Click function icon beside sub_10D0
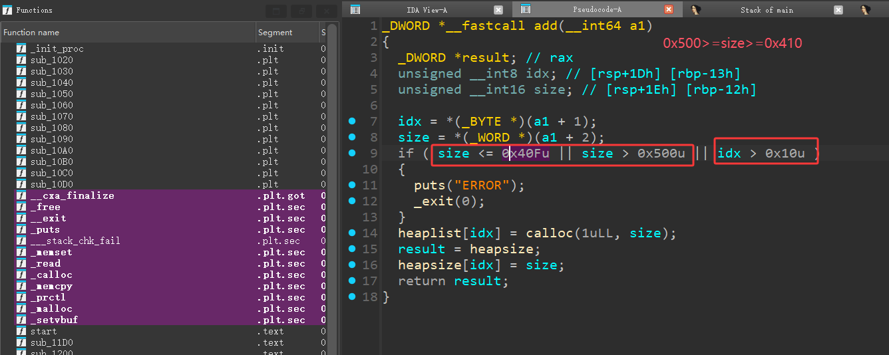The image size is (889, 355). point(21,184)
